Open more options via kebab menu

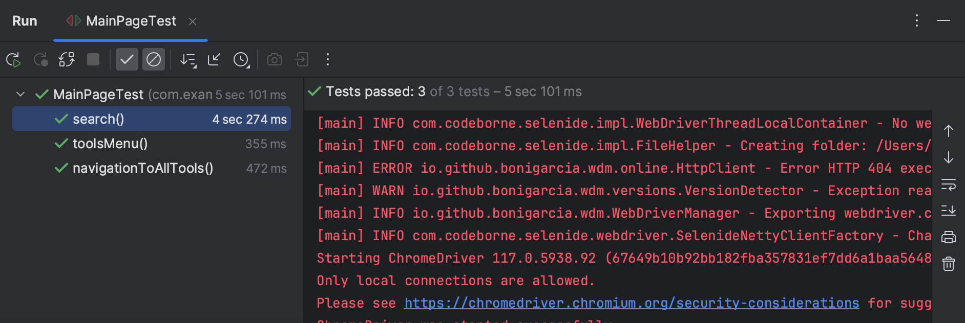point(916,20)
